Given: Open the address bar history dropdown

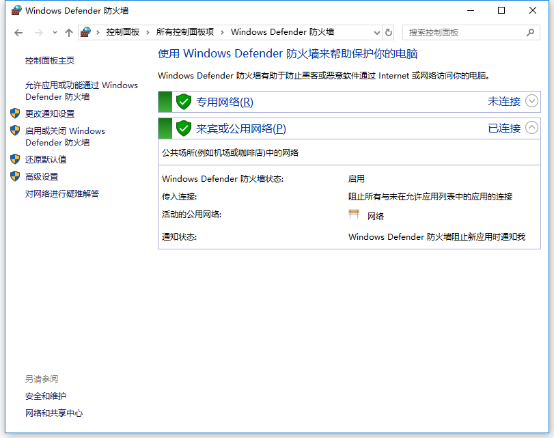Looking at the screenshot, I should pyautogui.click(x=377, y=33).
